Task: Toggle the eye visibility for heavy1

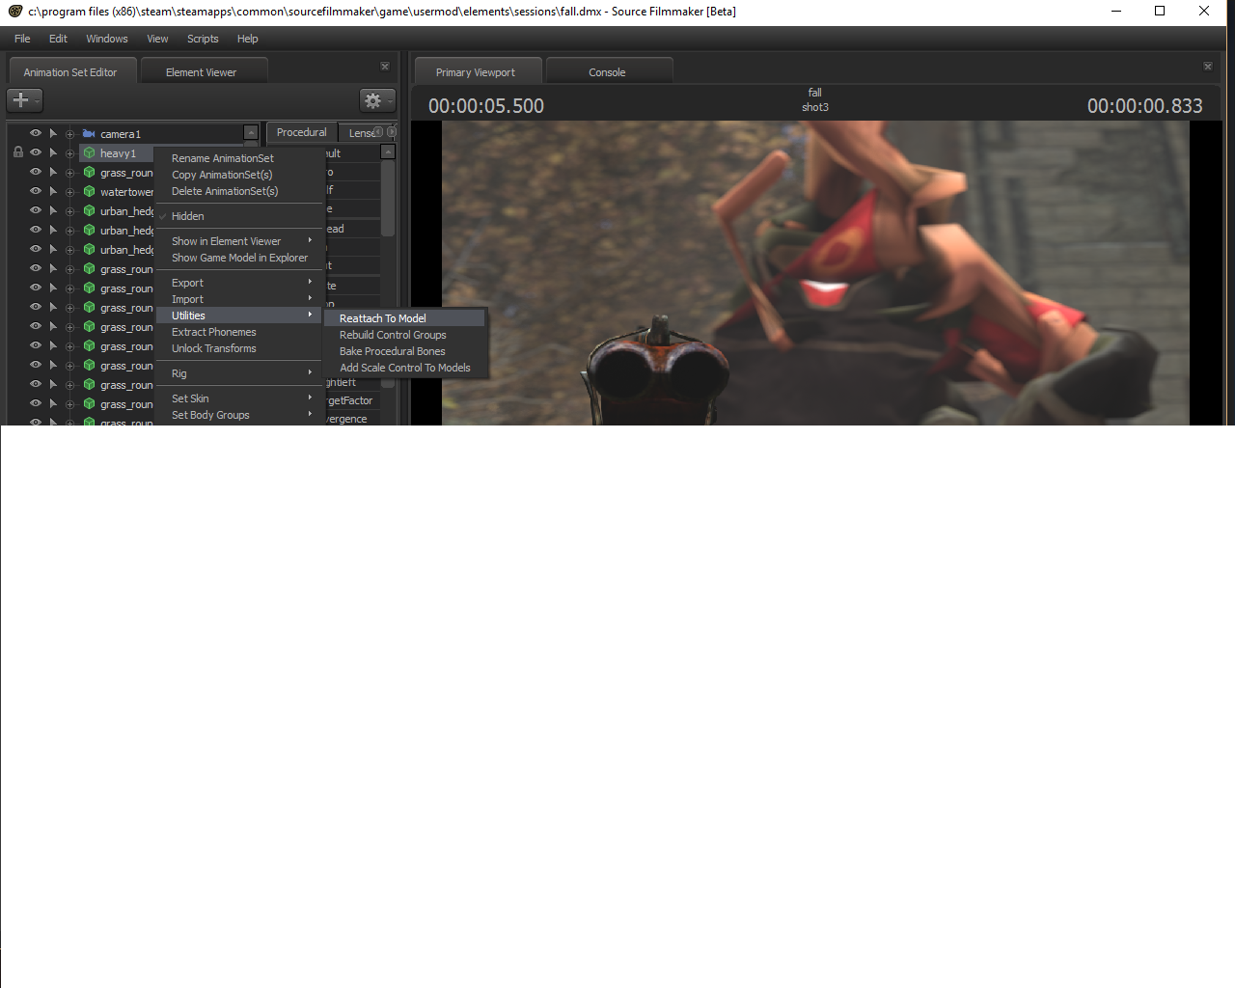Action: coord(36,152)
